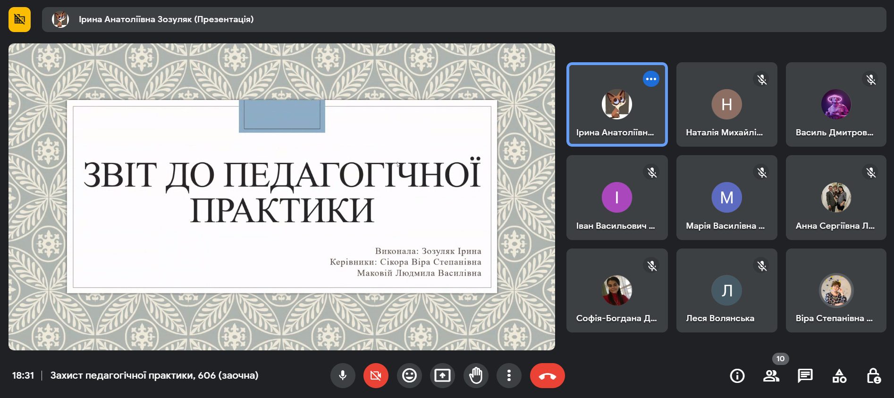Screen dimensions: 894x398
Task: Click the three-dot options on Ірина Анатоліївна tile
Action: coord(651,79)
